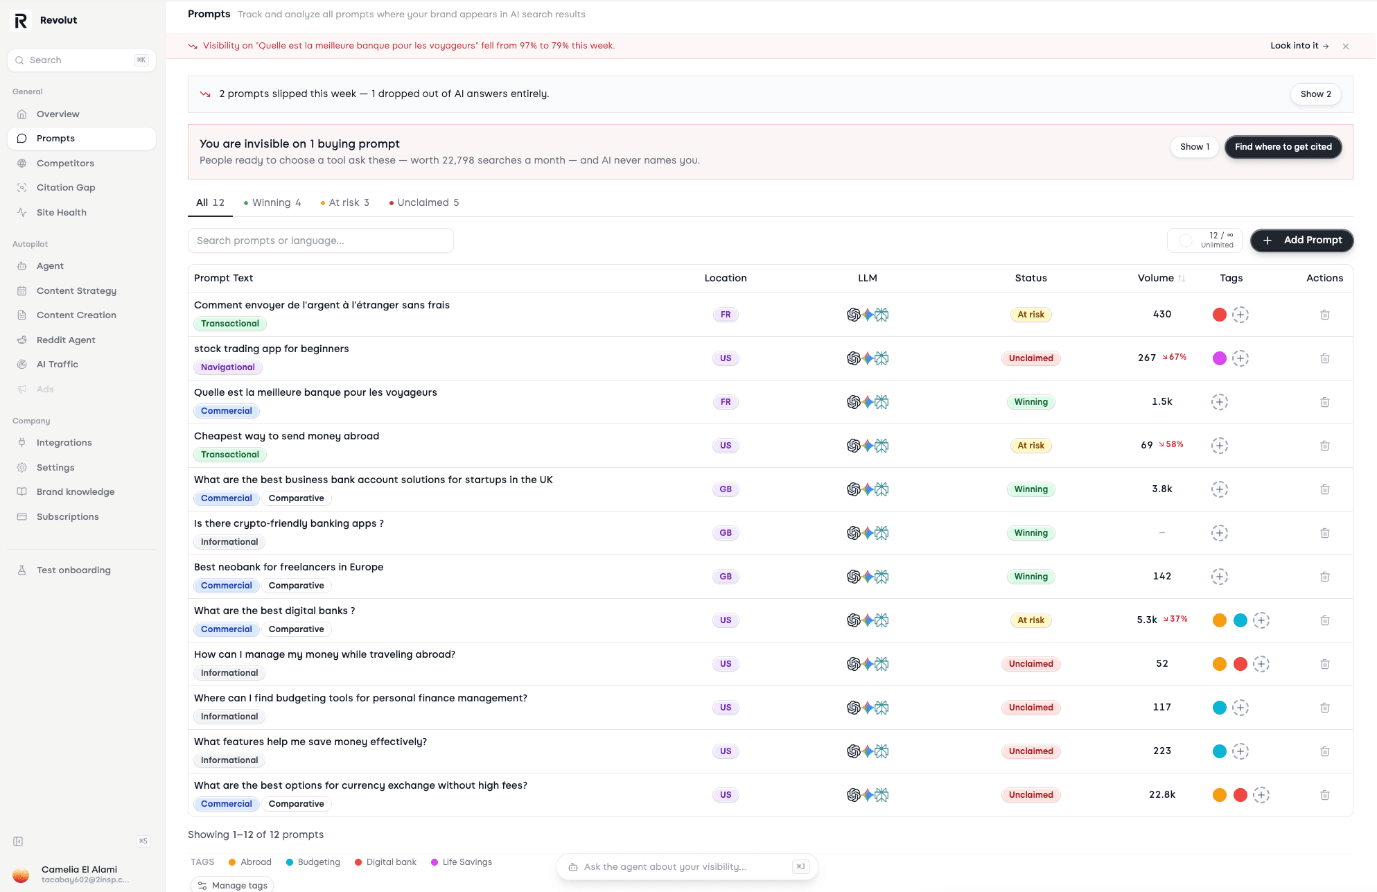Click the Revolut logo icon
Image resolution: width=1377 pixels, height=892 pixels.
tap(21, 21)
